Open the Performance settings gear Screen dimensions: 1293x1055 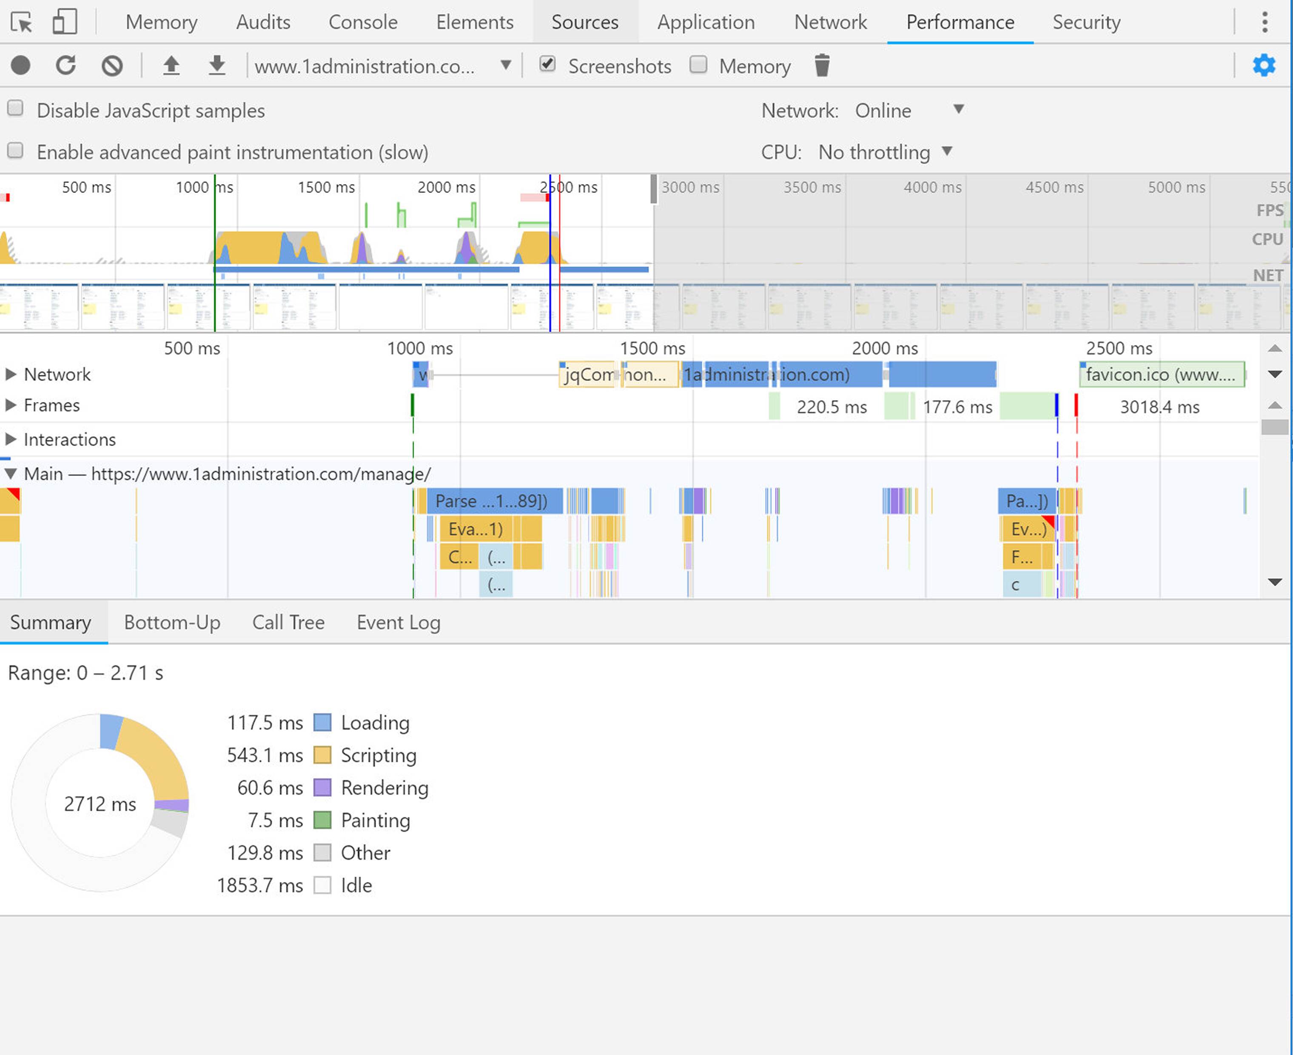1264,66
